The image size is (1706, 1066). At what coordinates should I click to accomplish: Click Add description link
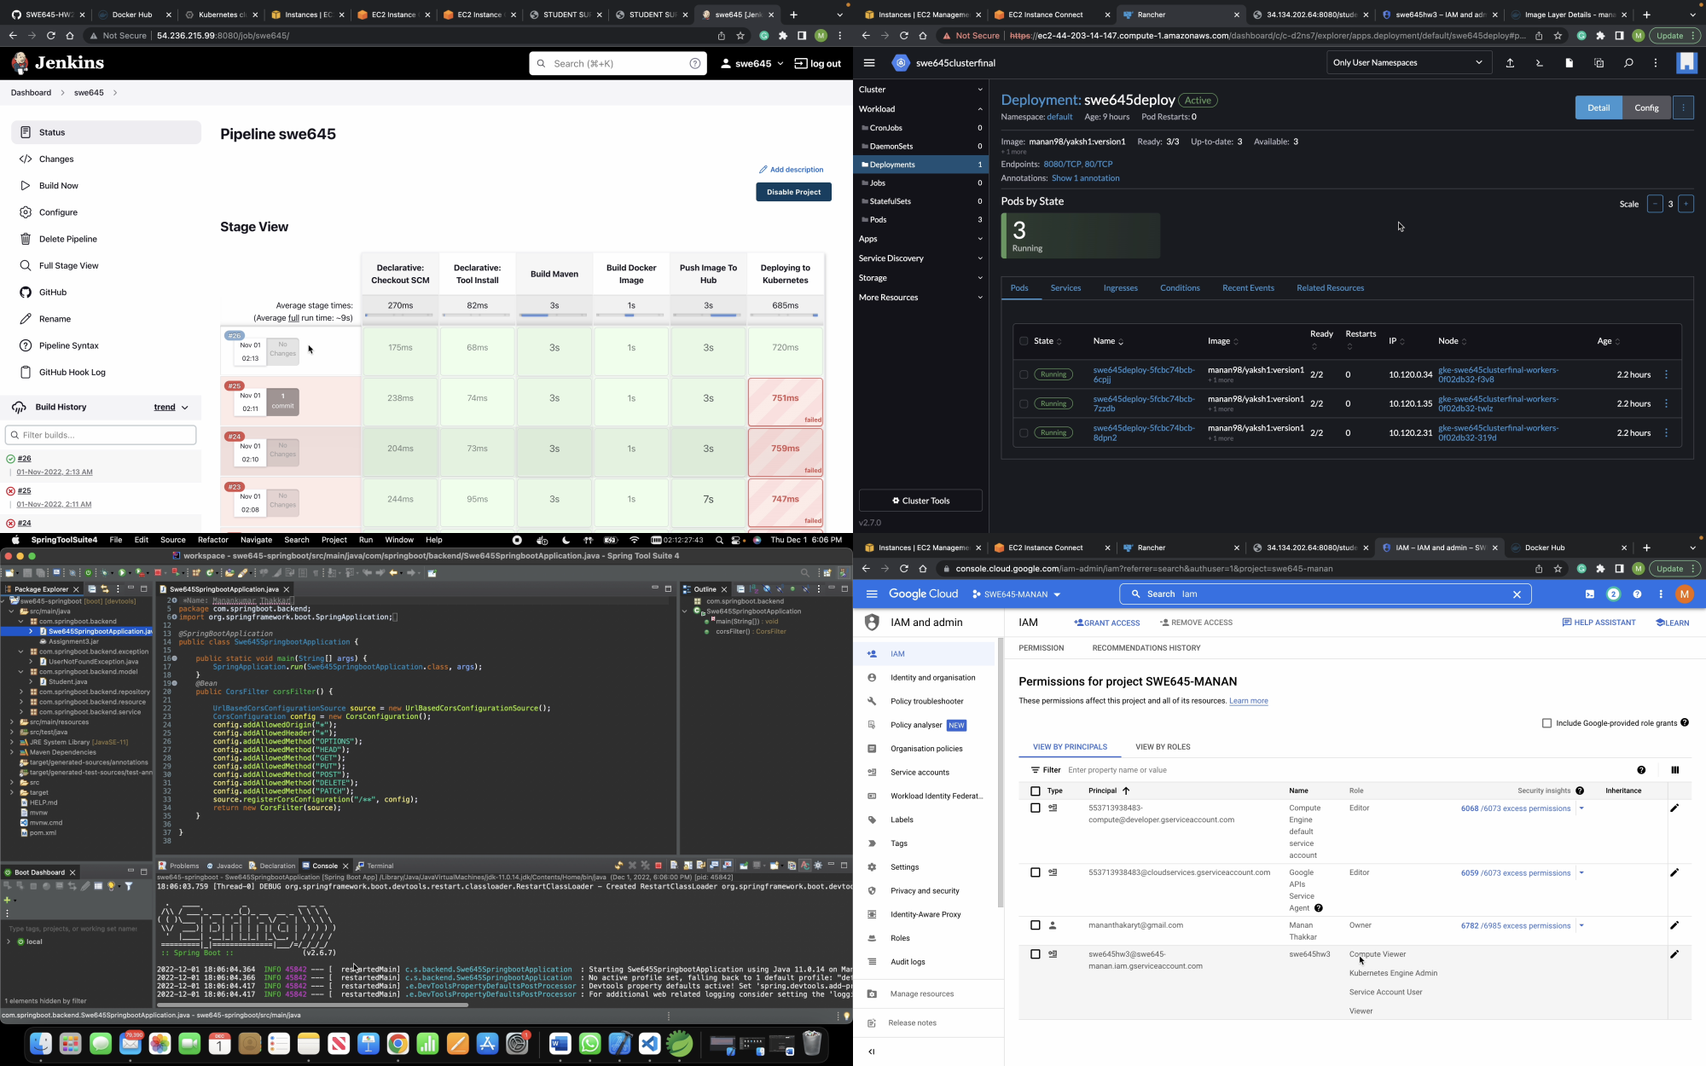tap(792, 170)
